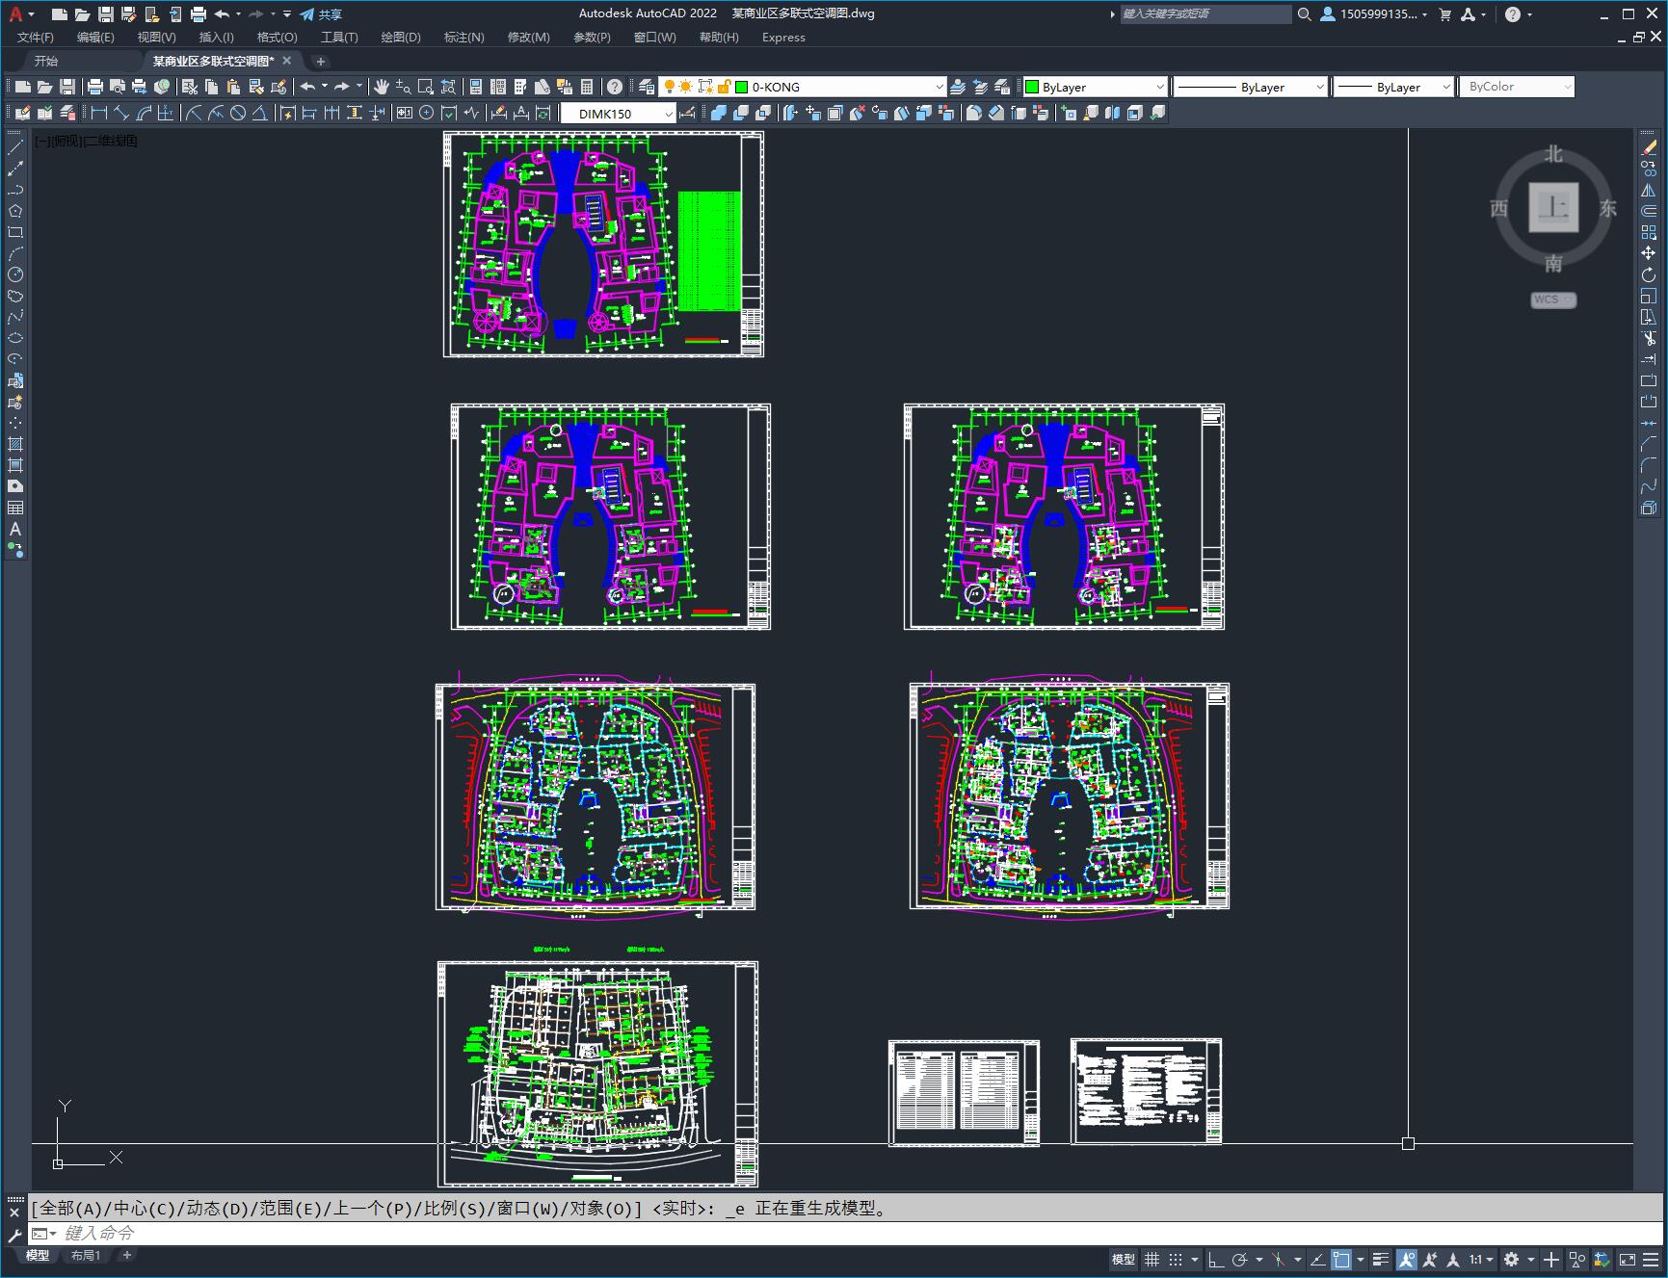Open the Help question mark in standard toolbar
This screenshot has height=1278, width=1668.
click(615, 87)
